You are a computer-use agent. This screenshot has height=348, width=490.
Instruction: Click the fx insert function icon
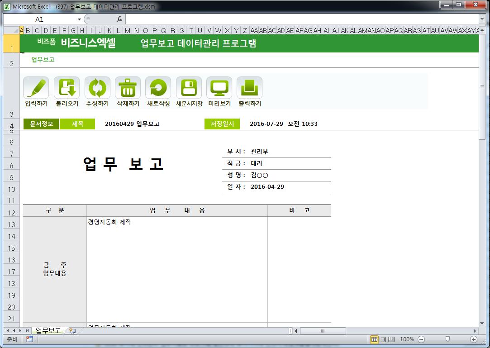coord(119,19)
